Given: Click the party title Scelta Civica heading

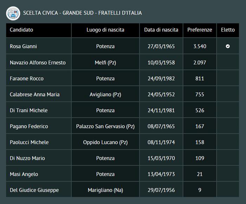Looking at the screenshot, I should pyautogui.click(x=83, y=13).
